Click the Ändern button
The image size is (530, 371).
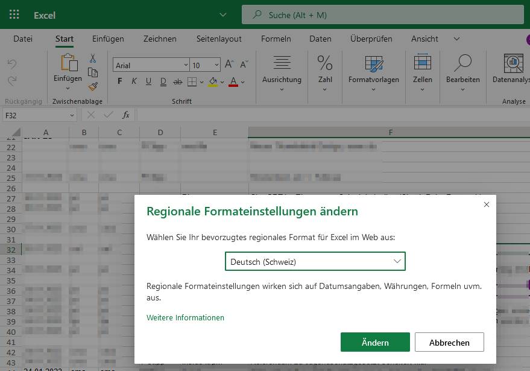(375, 341)
